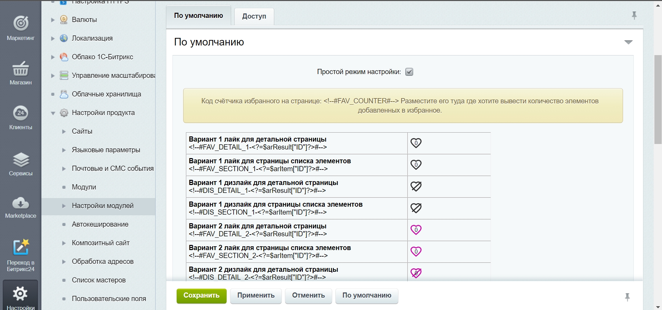Open Автокеширование in the settings tree
This screenshot has width=662, height=310.
[x=100, y=224]
